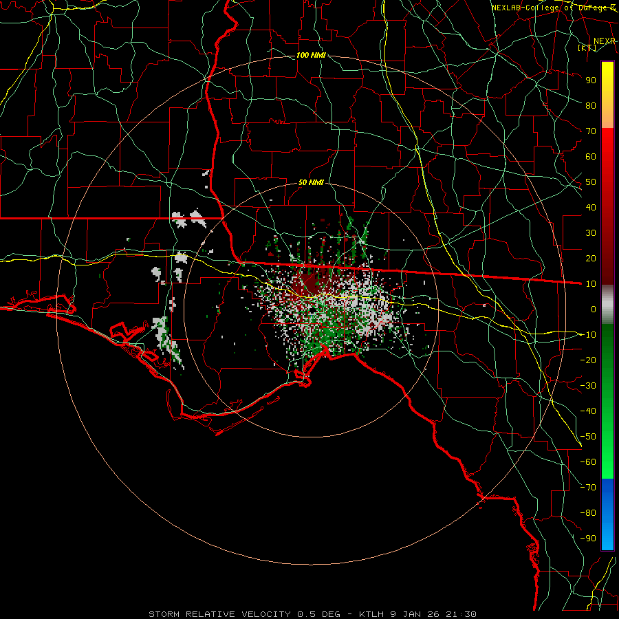The height and width of the screenshot is (619, 619).
Task: Click the -10 value on the velocity scale
Action: point(588,335)
